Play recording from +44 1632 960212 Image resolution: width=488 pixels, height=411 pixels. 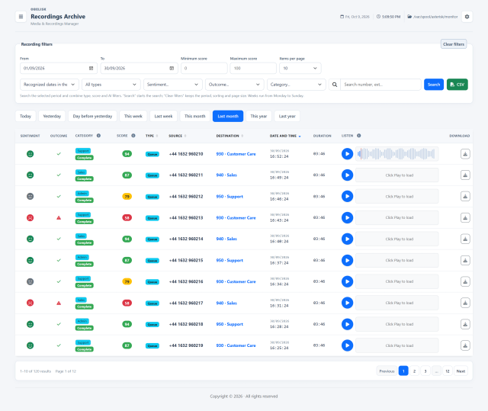347,196
